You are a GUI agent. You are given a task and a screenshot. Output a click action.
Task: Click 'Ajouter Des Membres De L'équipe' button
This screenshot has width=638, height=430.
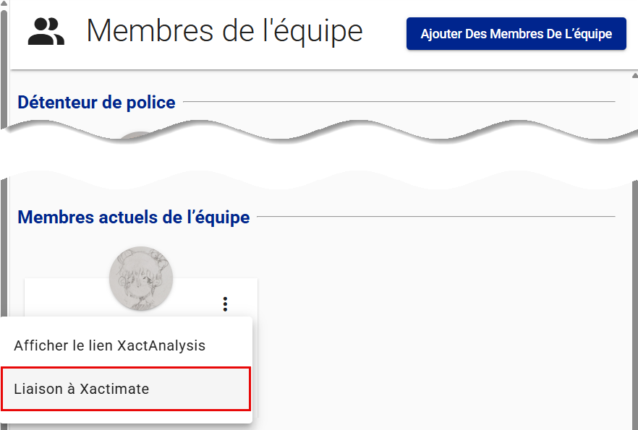point(516,34)
